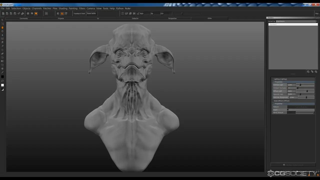
Task: Click the Ambient Light value field
Action: [291, 85]
